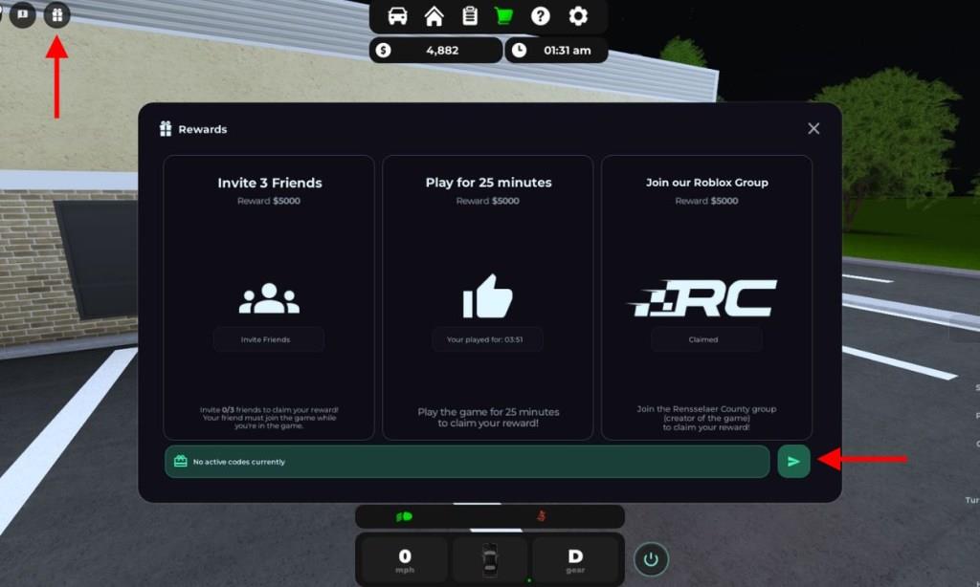Open the clipboard icon in top bar
The width and height of the screenshot is (980, 587).
[469, 16]
